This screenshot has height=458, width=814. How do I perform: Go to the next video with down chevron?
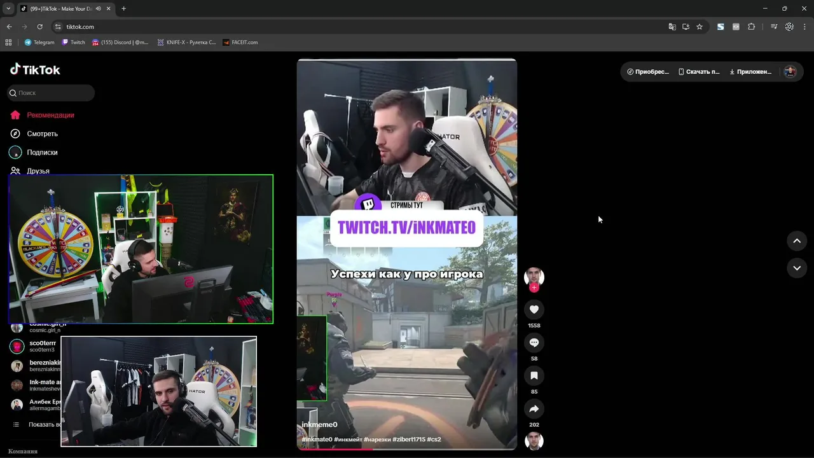[x=797, y=268]
